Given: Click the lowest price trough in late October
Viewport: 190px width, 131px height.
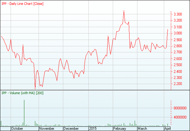Looking at the screenshot, I should 35,88.
